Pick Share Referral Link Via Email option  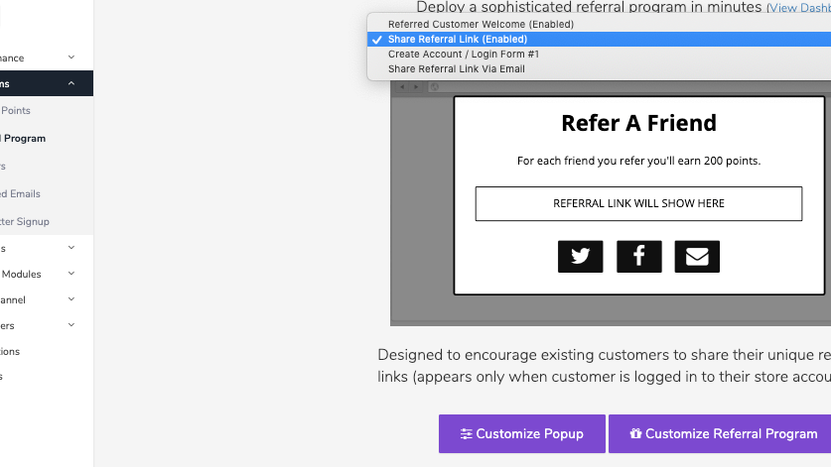457,68
